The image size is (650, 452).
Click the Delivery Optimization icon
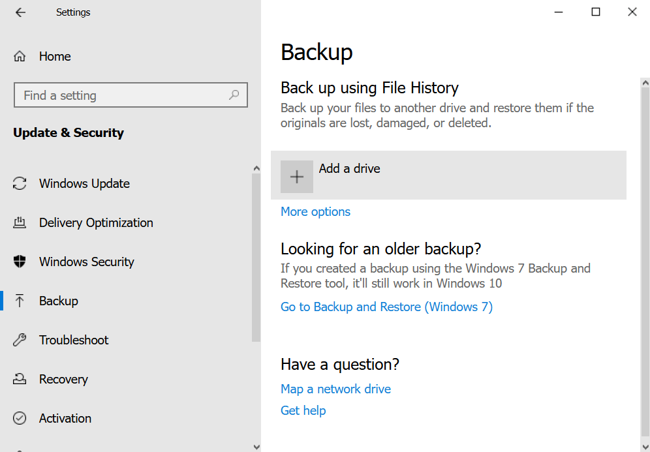click(x=20, y=223)
